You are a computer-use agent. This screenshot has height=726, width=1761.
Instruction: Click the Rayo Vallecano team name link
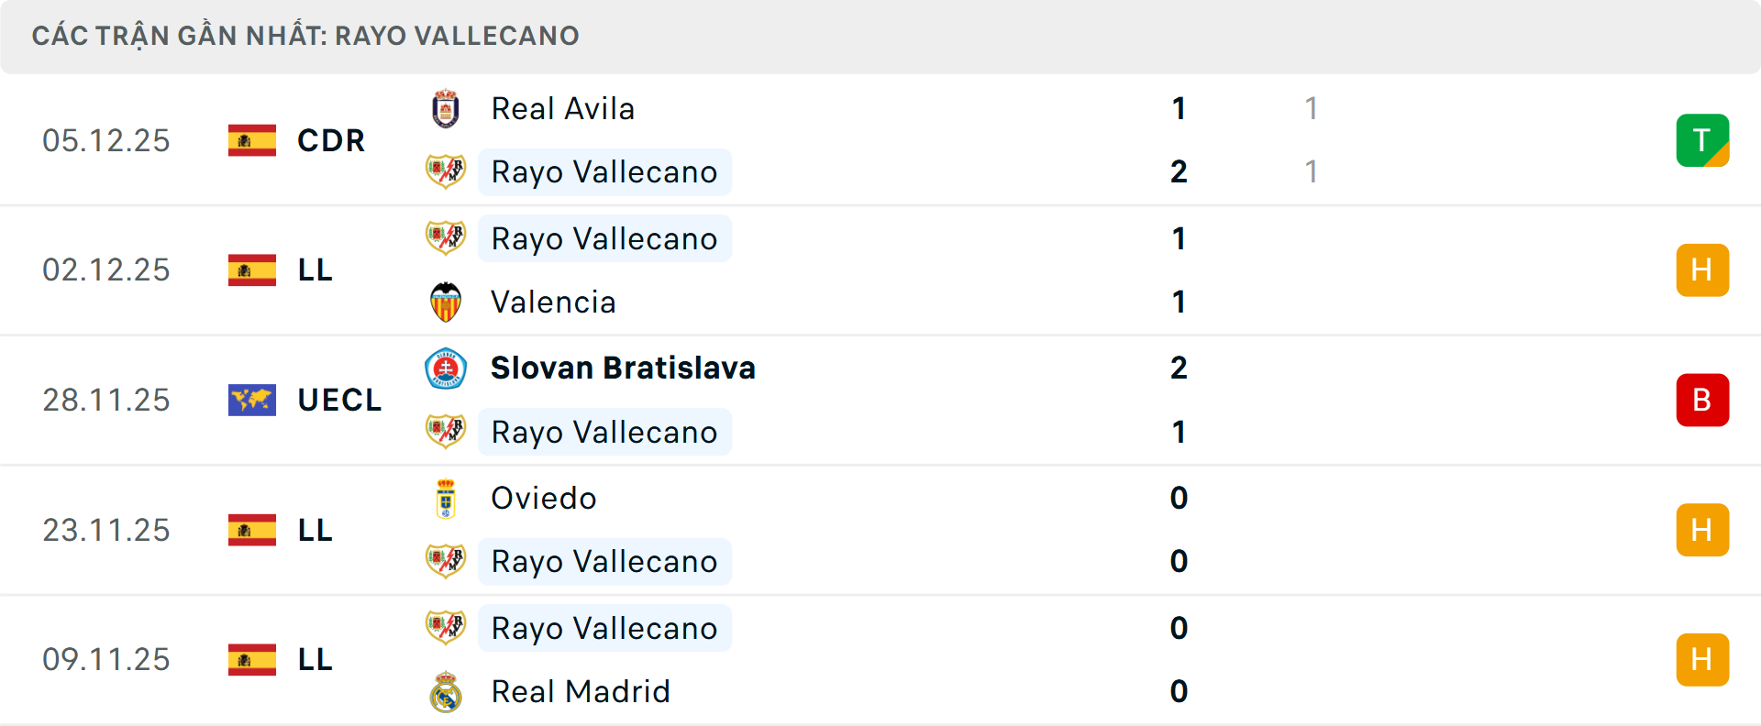click(x=604, y=171)
